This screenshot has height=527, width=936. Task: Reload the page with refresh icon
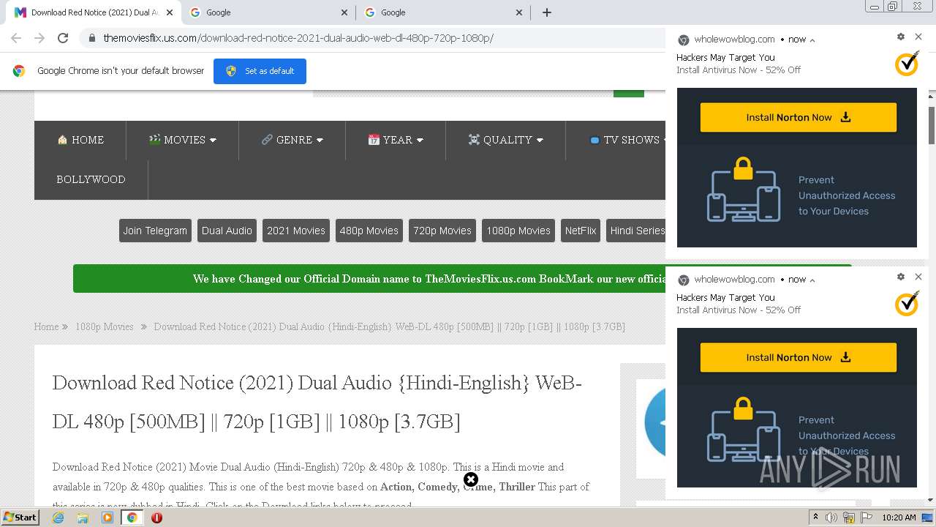63,38
